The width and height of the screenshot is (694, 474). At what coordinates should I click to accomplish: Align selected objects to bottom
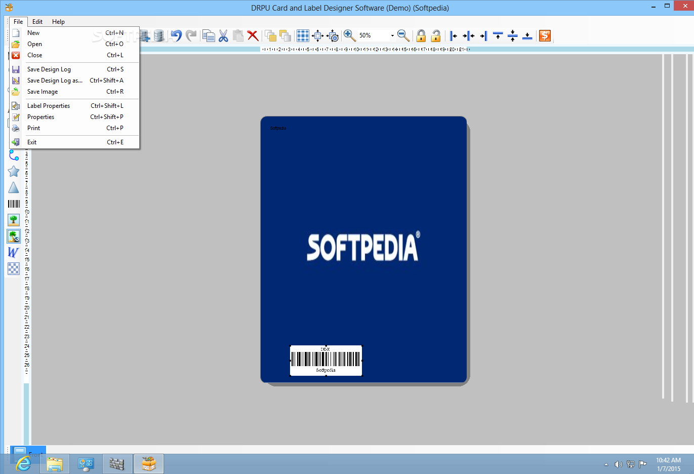coord(527,35)
